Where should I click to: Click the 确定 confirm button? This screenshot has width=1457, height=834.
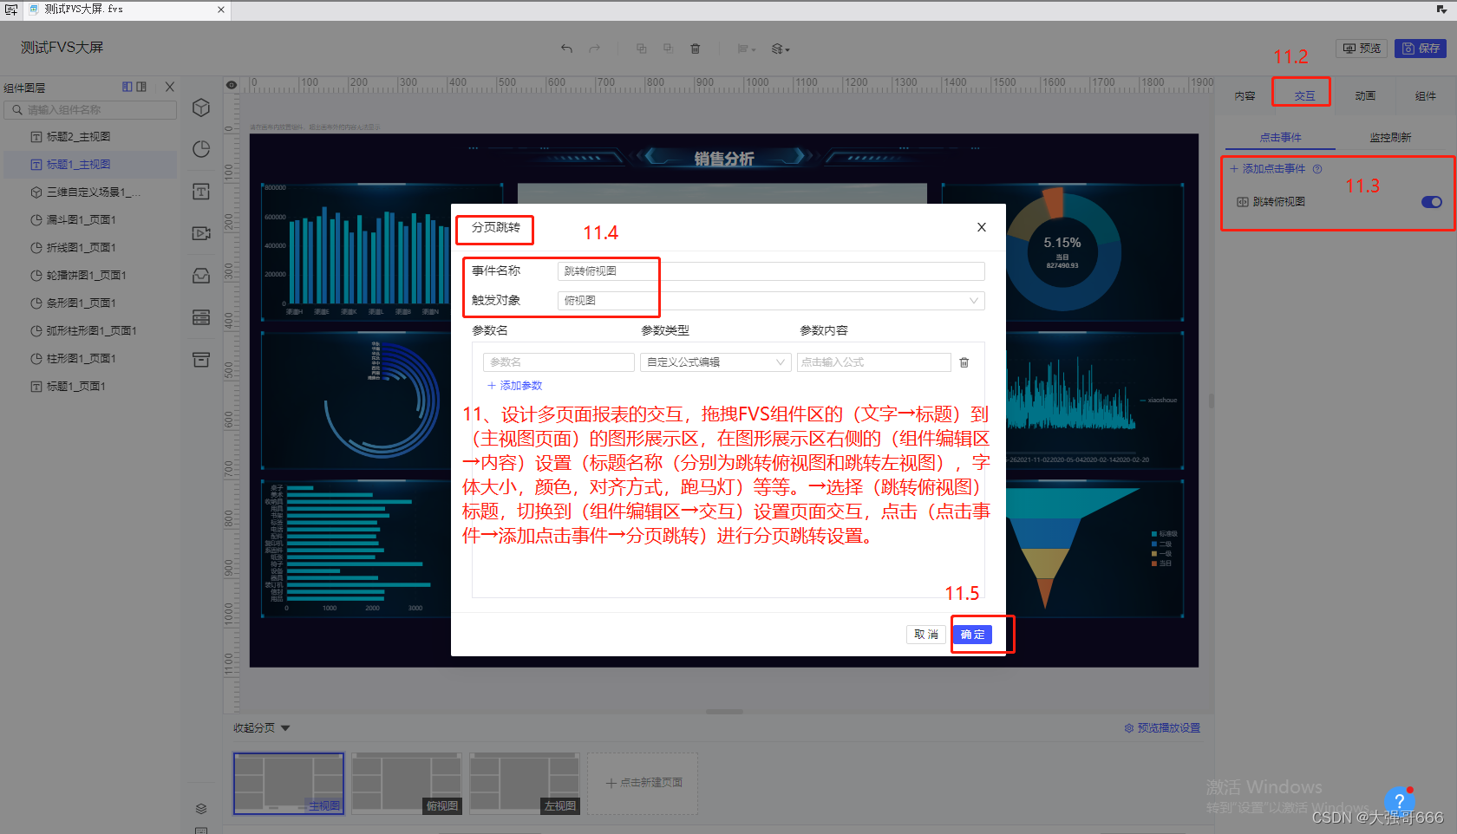tap(972, 635)
